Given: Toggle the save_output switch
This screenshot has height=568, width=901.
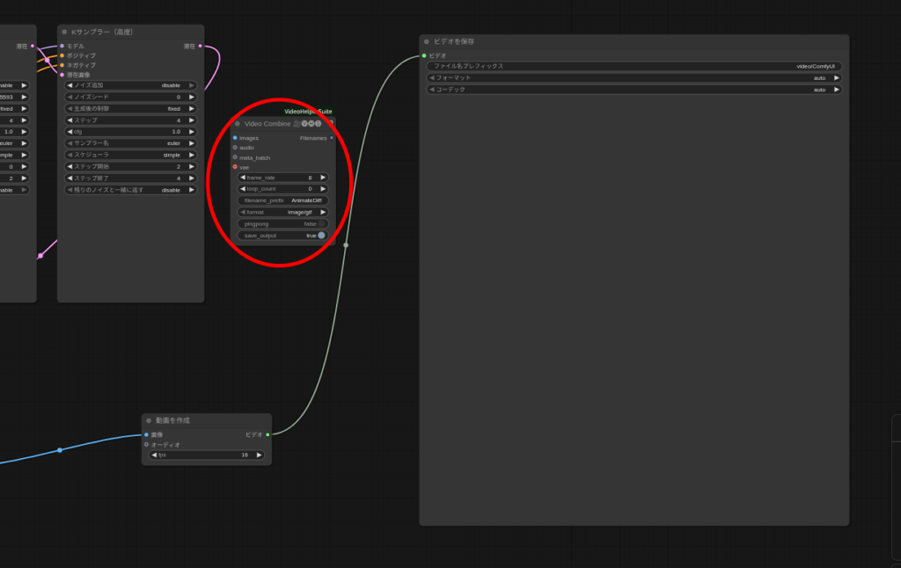Looking at the screenshot, I should (x=321, y=236).
